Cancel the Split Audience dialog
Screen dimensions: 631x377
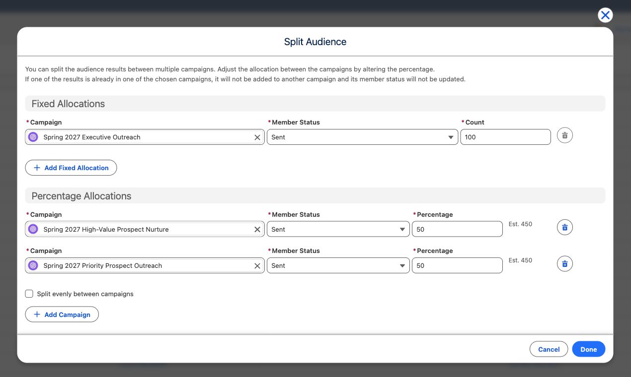click(x=549, y=349)
